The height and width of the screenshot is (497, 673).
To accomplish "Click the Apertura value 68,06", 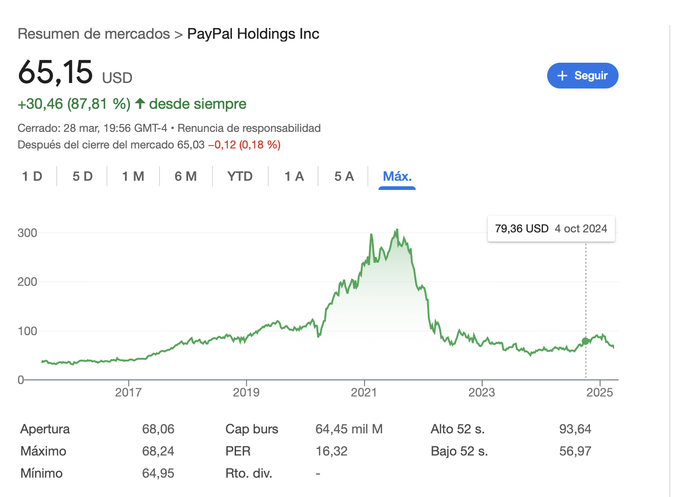I will pyautogui.click(x=158, y=429).
